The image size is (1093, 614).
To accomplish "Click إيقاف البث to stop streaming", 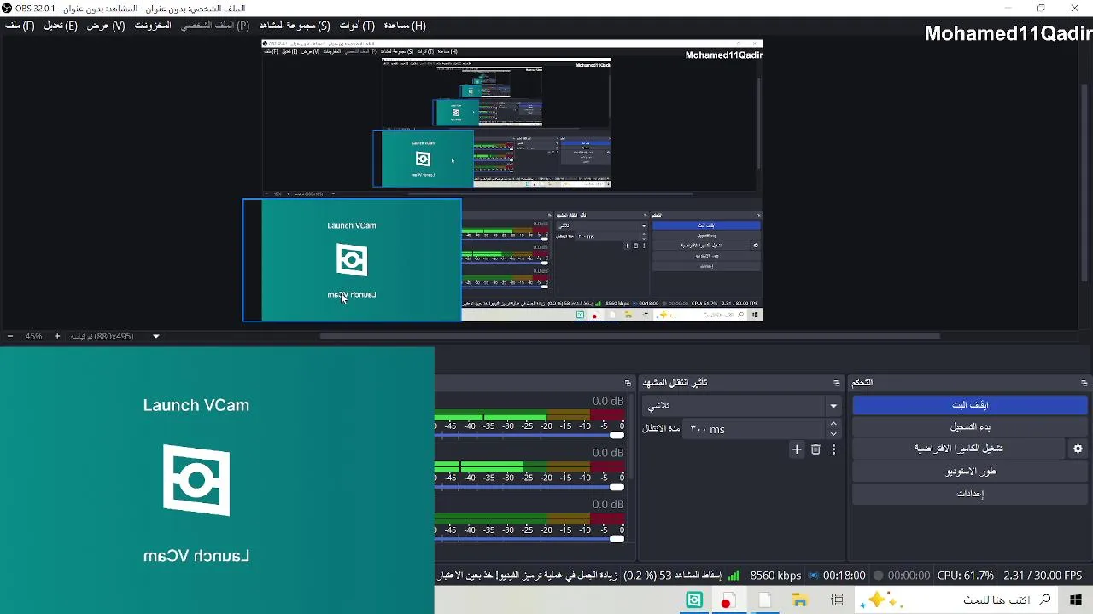I will point(970,405).
